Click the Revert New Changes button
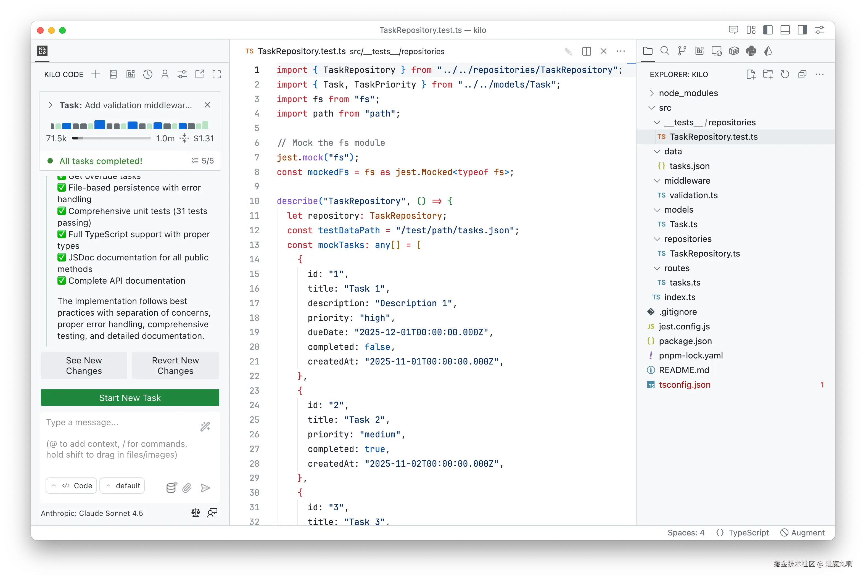Screen dimensions: 866x581 point(175,365)
